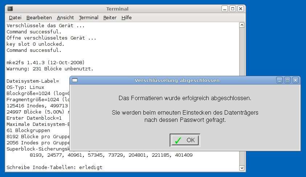This screenshot has height=177, width=306.
Task: Minimize the Terminal window
Action: tap(225, 9)
